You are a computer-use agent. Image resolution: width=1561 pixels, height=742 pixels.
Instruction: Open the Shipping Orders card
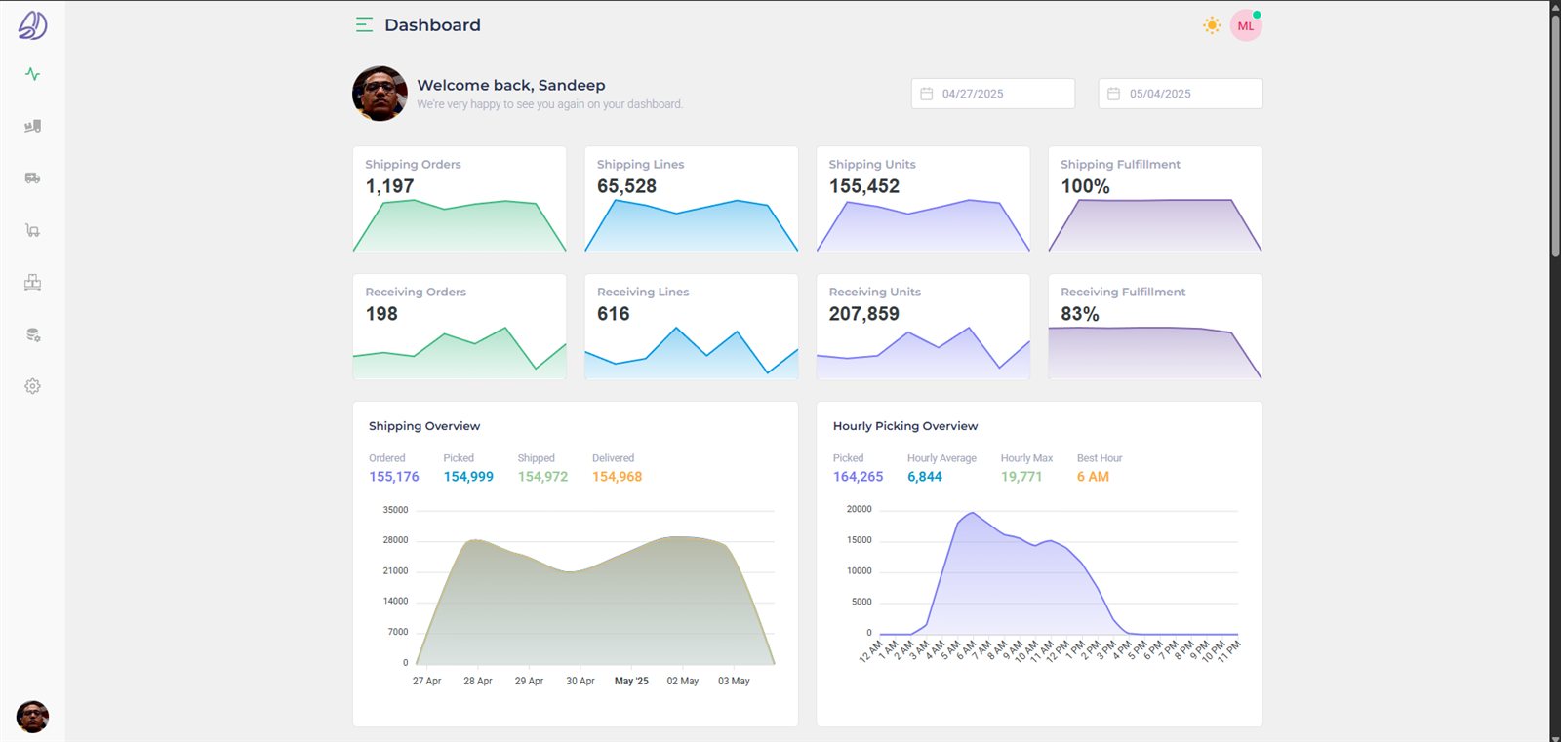[460, 199]
